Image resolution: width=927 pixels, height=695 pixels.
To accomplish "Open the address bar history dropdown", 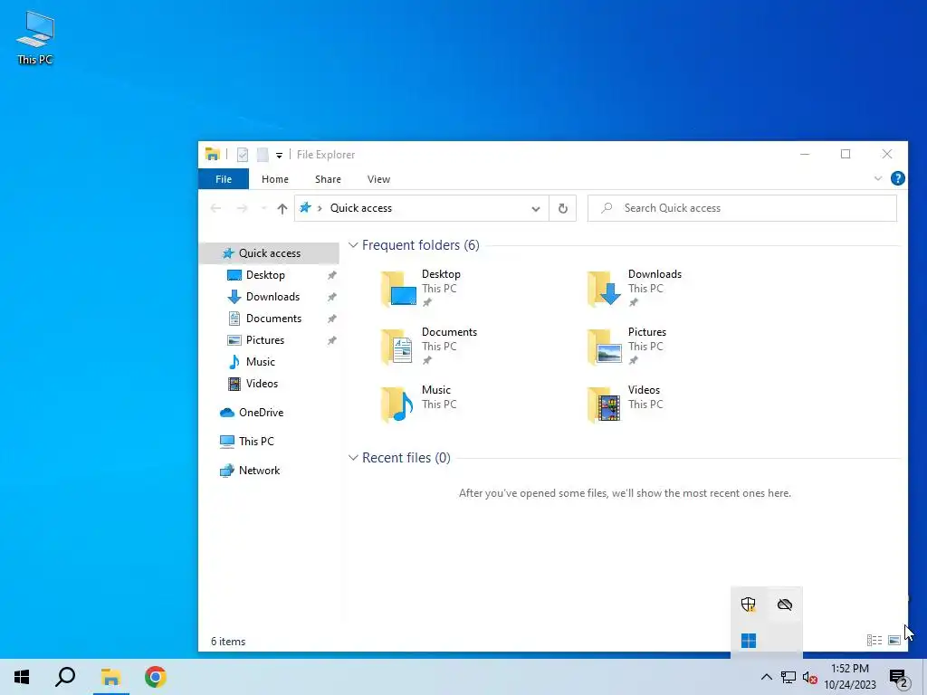I will pyautogui.click(x=536, y=209).
